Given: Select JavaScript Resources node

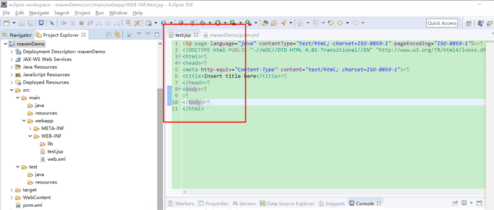Looking at the screenshot, I should [x=42, y=75].
